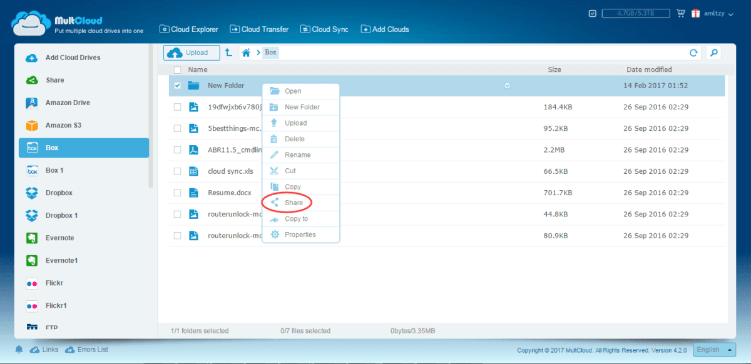
Task: Select Box 1 drive in sidebar
Action: tap(84, 170)
